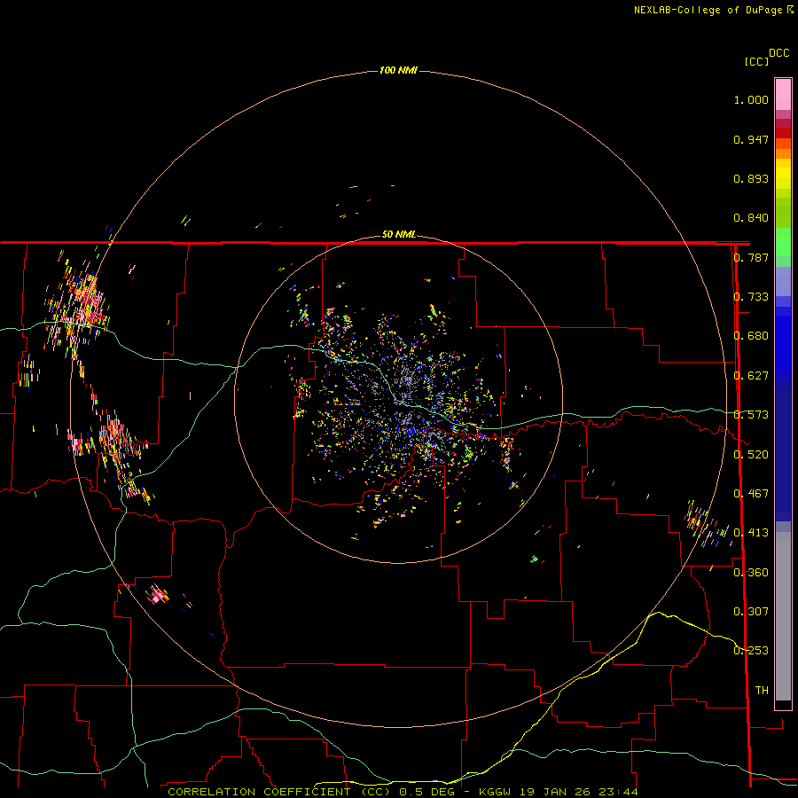This screenshot has width=798, height=798.
Task: Click the 0.360 scale value
Action: click(751, 573)
